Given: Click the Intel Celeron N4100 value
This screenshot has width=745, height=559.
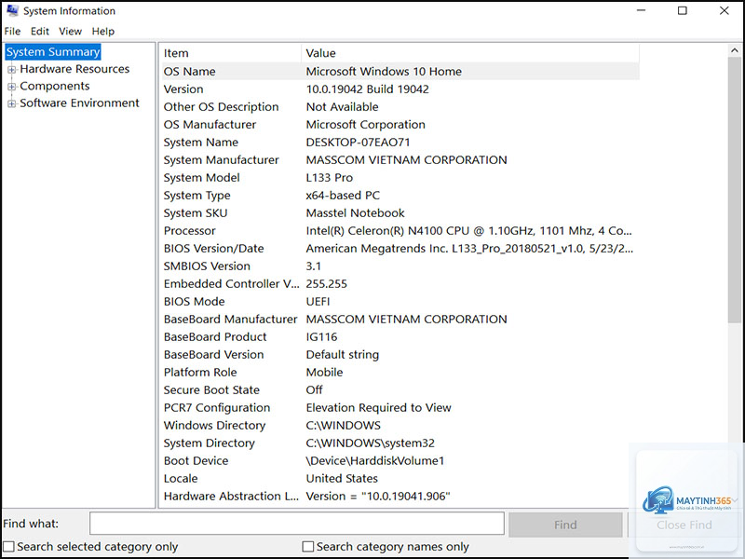Looking at the screenshot, I should pos(468,230).
